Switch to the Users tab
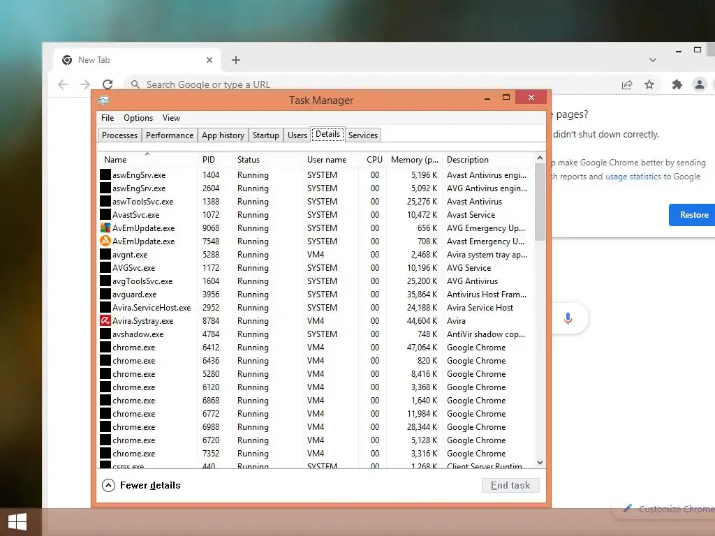Image resolution: width=715 pixels, height=536 pixels. click(x=297, y=135)
